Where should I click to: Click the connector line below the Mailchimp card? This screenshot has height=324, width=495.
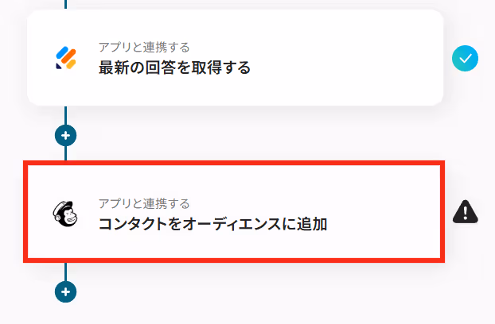(66, 272)
